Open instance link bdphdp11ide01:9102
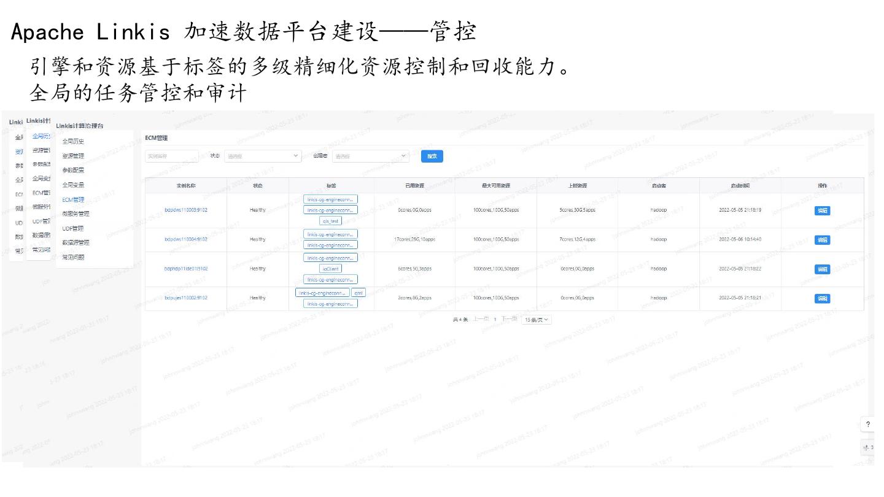This screenshot has width=884, height=497. click(186, 269)
